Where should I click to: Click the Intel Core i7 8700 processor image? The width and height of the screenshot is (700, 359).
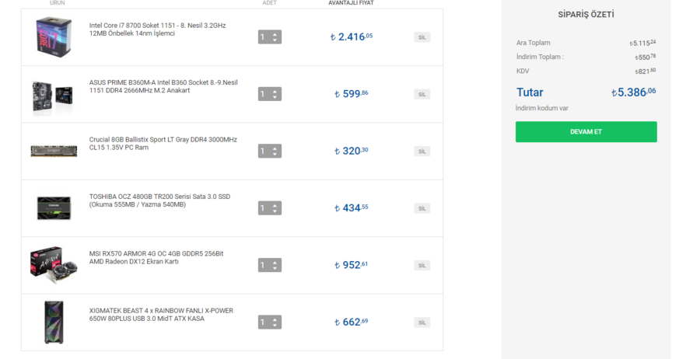[x=53, y=37]
